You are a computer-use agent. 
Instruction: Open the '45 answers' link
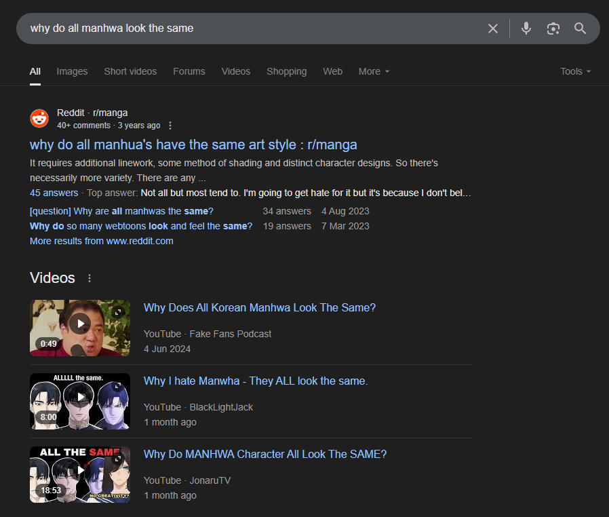(x=54, y=193)
